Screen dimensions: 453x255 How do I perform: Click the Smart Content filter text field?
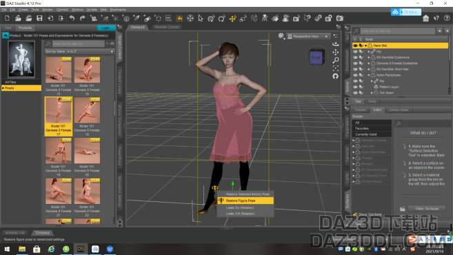[79, 43]
